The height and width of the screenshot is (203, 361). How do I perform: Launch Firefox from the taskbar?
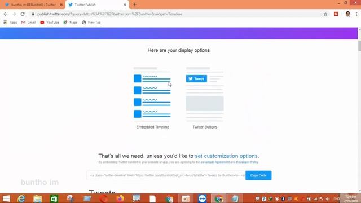coord(120,198)
